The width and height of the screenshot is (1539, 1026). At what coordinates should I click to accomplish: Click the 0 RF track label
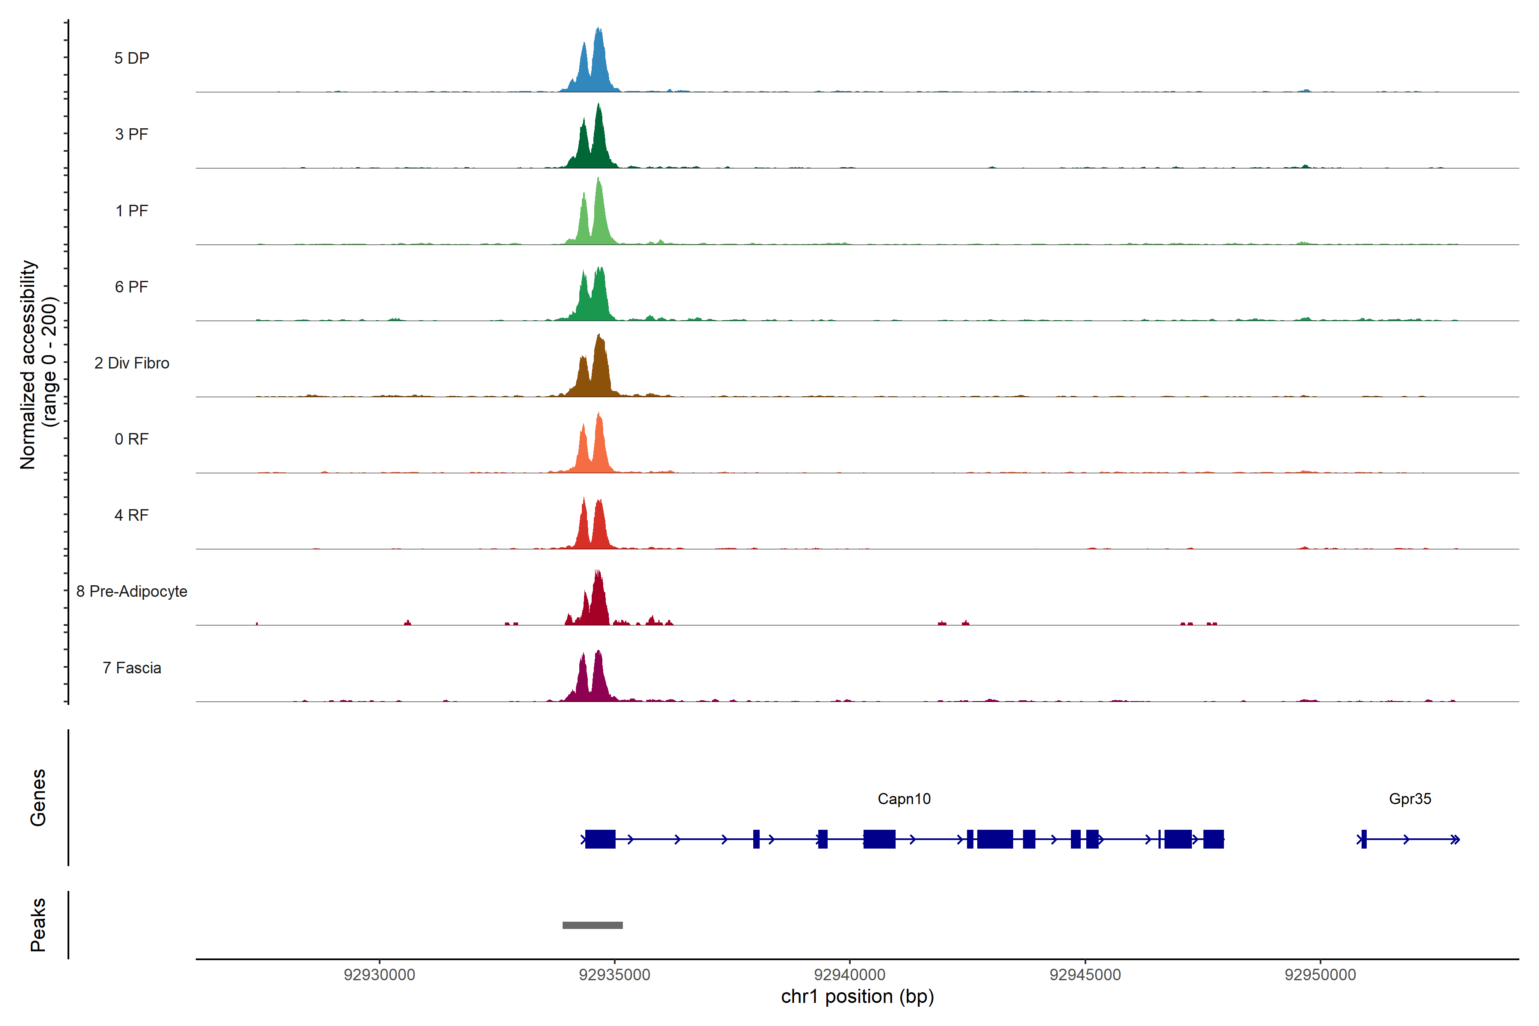(x=132, y=439)
